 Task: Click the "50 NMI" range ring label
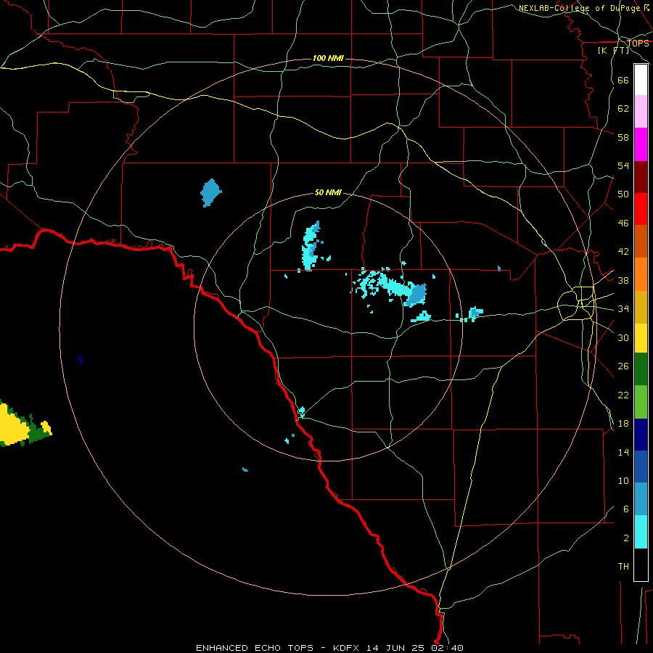click(x=328, y=192)
